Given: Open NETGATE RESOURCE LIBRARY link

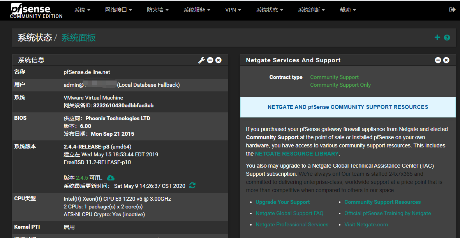Looking at the screenshot, I should point(296,154).
